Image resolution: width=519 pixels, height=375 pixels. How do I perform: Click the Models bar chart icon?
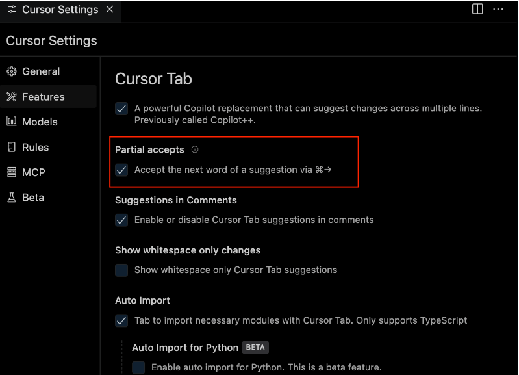coord(12,122)
